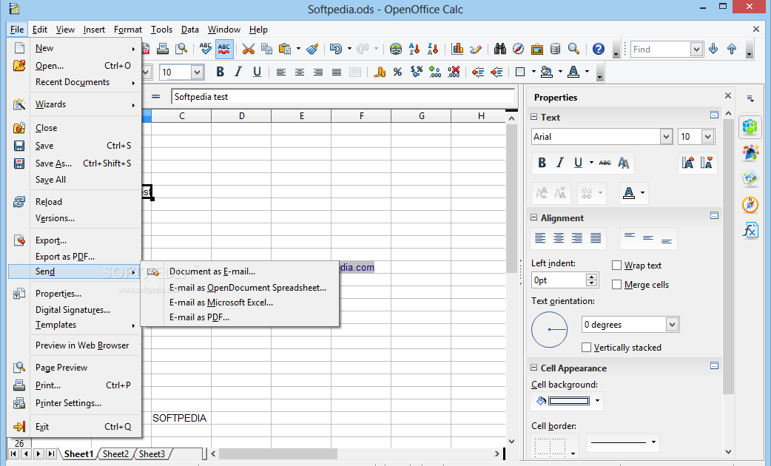The height and width of the screenshot is (466, 771).
Task: Click the Undo arrow icon
Action: [x=336, y=49]
